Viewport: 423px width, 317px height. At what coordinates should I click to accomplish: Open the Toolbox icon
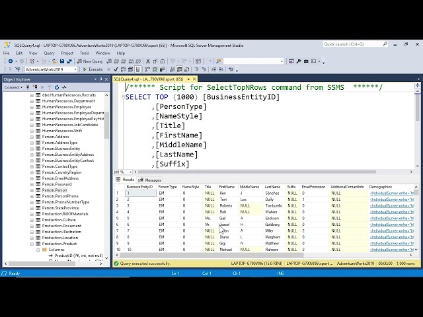306,61
